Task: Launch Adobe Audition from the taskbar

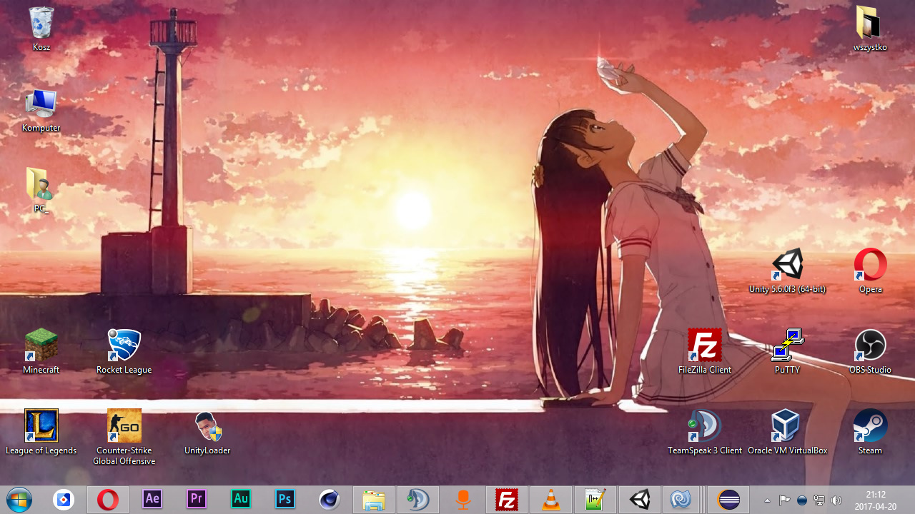Action: pos(241,500)
